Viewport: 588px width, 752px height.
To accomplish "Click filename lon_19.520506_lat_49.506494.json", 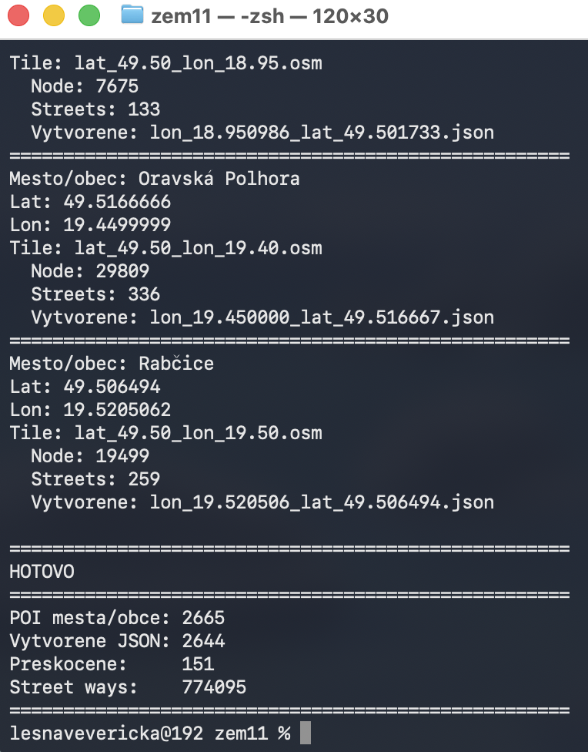I will [322, 502].
